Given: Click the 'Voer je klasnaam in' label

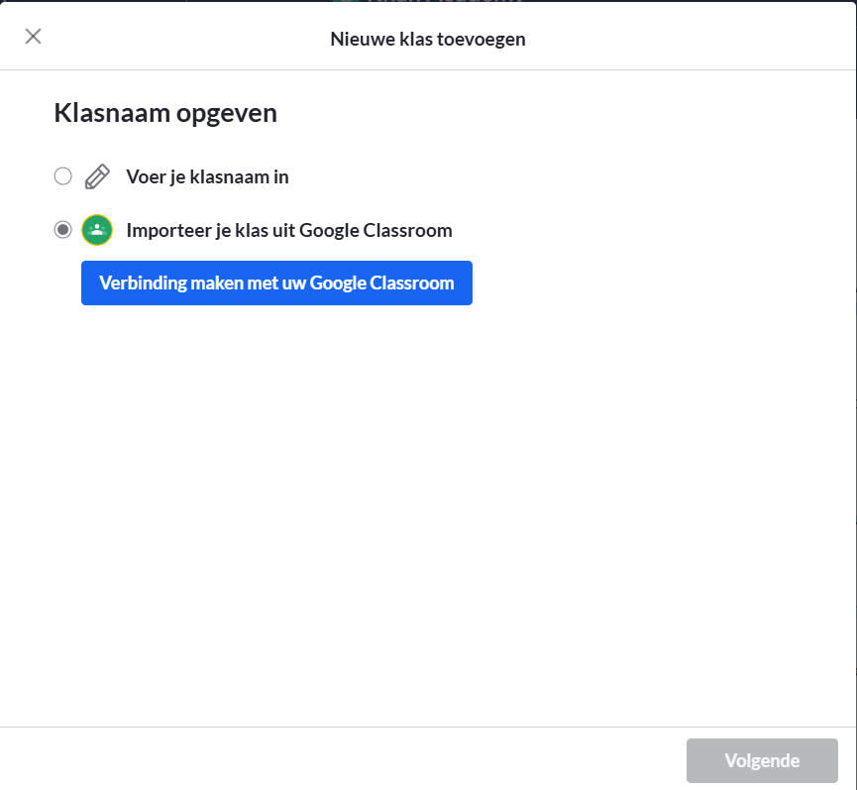Looking at the screenshot, I should point(207,177).
